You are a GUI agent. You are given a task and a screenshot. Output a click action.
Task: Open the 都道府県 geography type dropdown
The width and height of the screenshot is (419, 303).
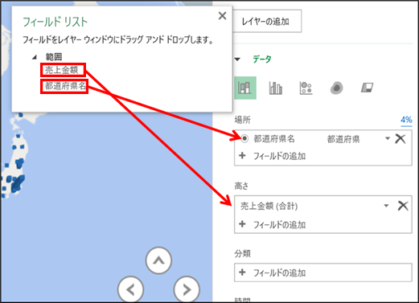tap(388, 138)
